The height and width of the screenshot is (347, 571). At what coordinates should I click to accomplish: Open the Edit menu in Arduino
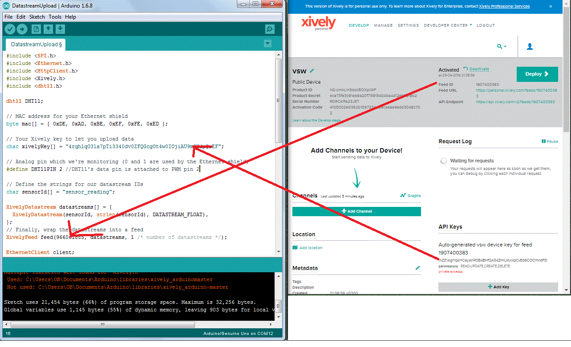pos(21,17)
